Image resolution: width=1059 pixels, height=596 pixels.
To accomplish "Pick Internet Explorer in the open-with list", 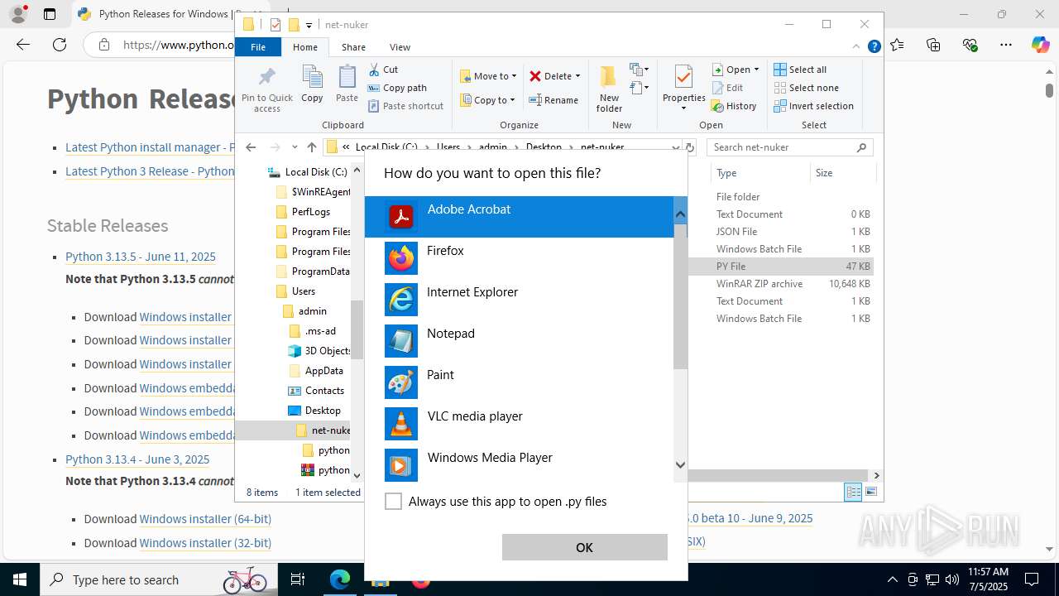I will 520,300.
